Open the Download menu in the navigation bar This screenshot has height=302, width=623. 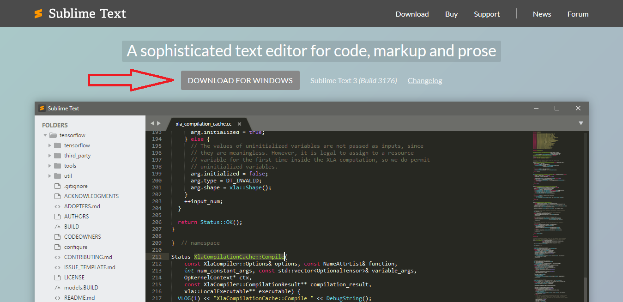pos(411,14)
